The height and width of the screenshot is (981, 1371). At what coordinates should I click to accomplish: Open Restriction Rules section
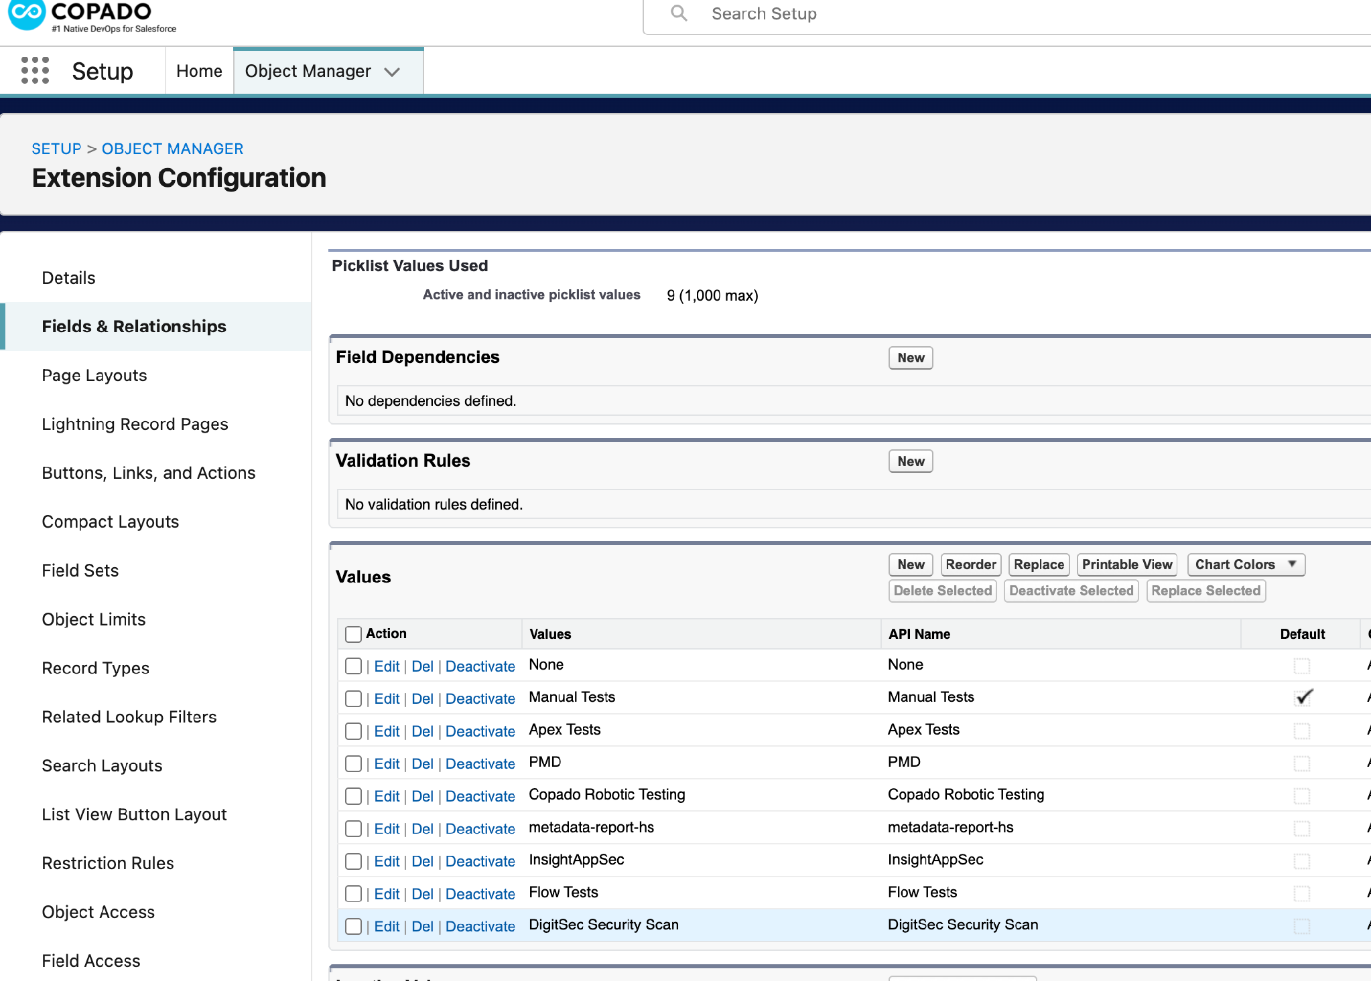[x=108, y=864]
